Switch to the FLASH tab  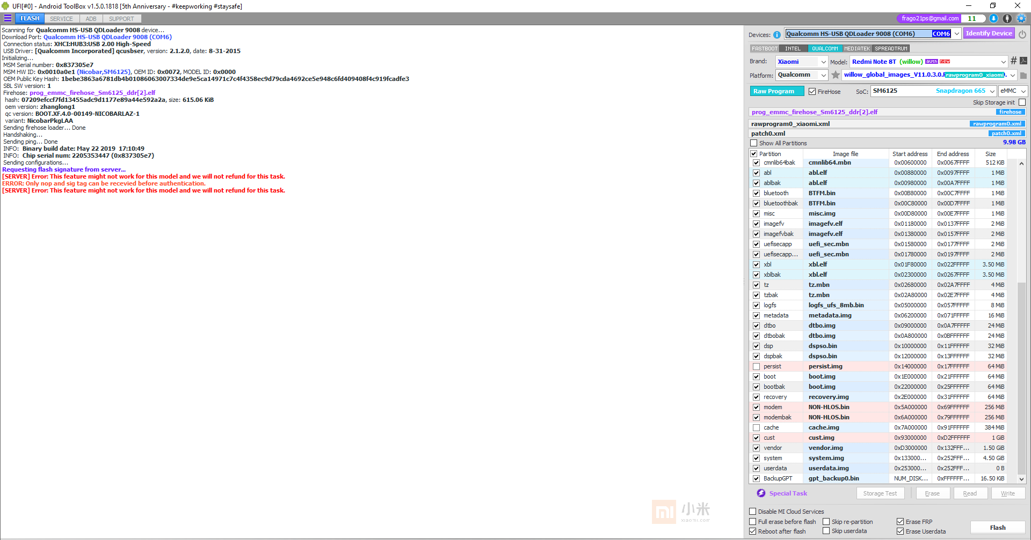coord(30,19)
